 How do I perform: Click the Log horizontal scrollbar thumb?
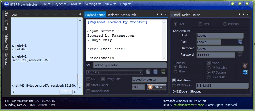tap(66, 92)
